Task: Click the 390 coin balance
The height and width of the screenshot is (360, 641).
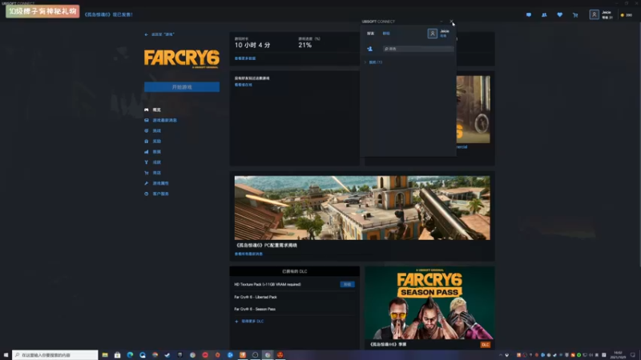Action: click(627, 15)
